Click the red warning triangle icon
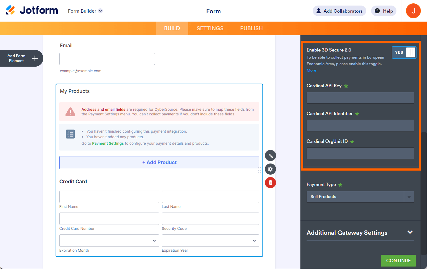Image resolution: width=427 pixels, height=269 pixels. click(70, 112)
